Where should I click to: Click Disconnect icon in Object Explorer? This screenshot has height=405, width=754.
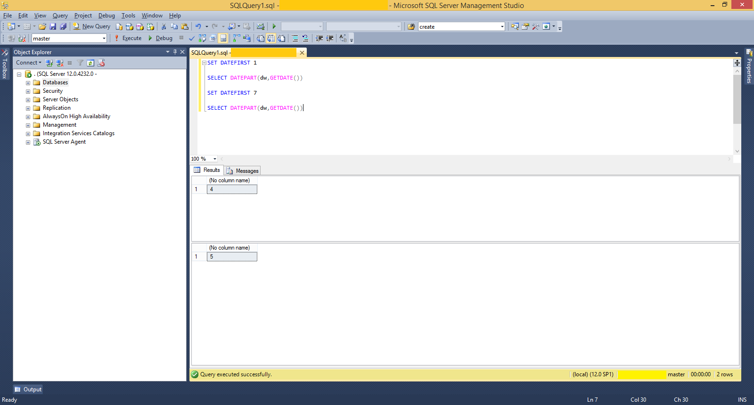(x=59, y=63)
